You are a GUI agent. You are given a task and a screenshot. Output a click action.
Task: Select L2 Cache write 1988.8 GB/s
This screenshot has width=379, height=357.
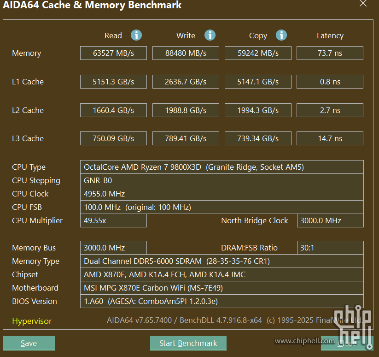coord(186,110)
